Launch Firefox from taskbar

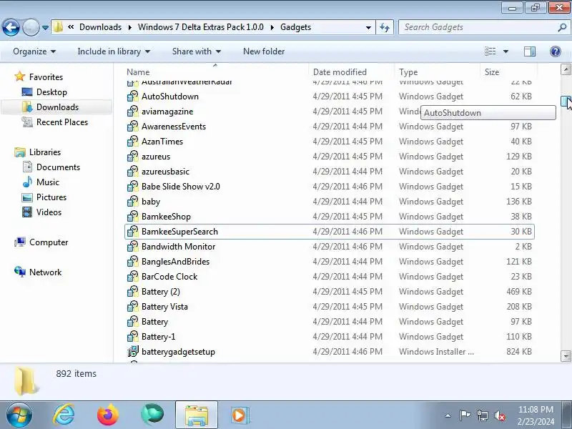coord(108,415)
